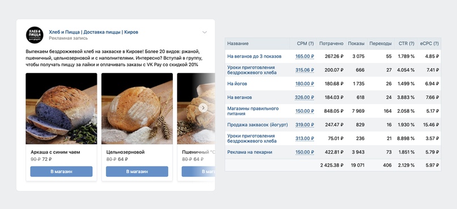Edit the 165.00 ₽ CPM value
The height and width of the screenshot is (209, 457).
(x=305, y=56)
